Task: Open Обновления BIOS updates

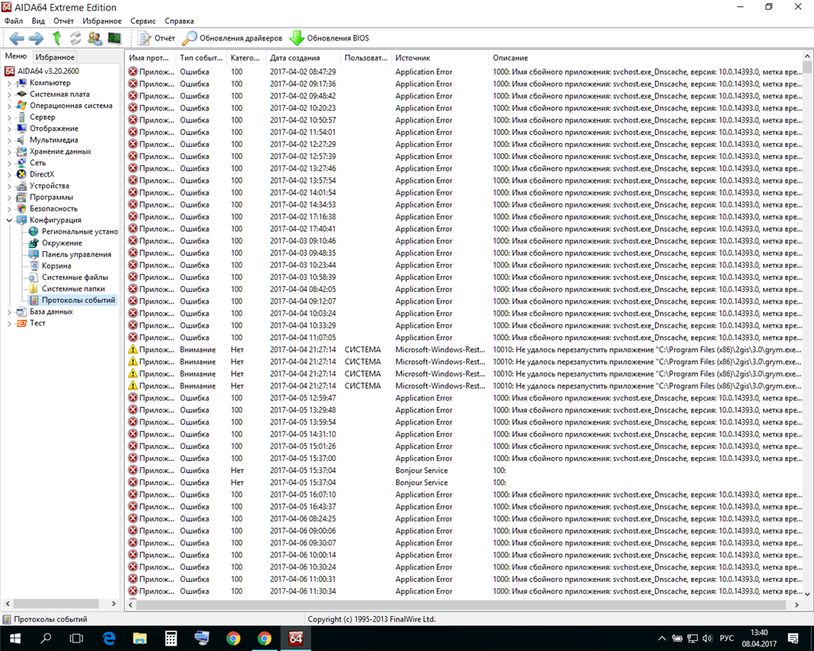Action: 329,38
